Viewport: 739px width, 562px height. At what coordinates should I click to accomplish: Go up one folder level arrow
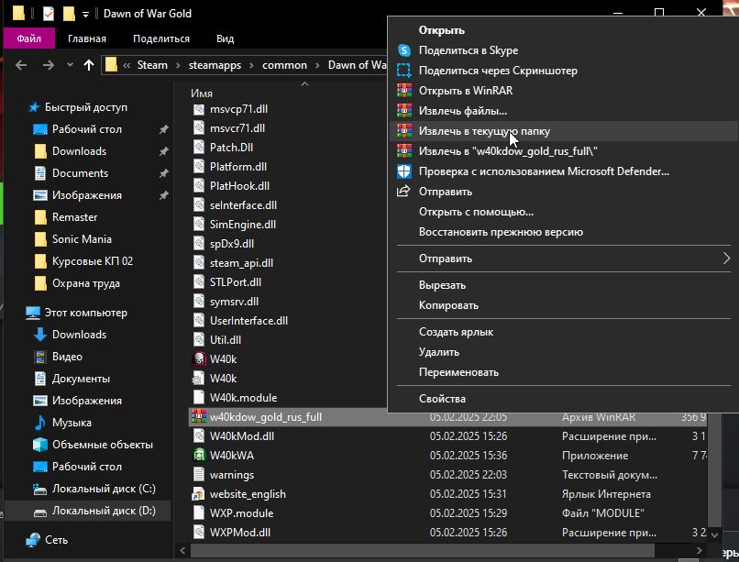pyautogui.click(x=89, y=65)
